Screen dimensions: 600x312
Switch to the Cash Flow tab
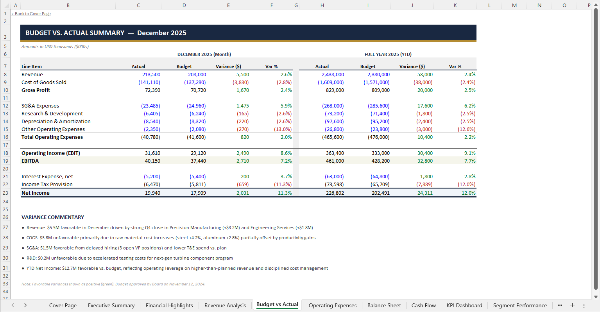[423, 305]
